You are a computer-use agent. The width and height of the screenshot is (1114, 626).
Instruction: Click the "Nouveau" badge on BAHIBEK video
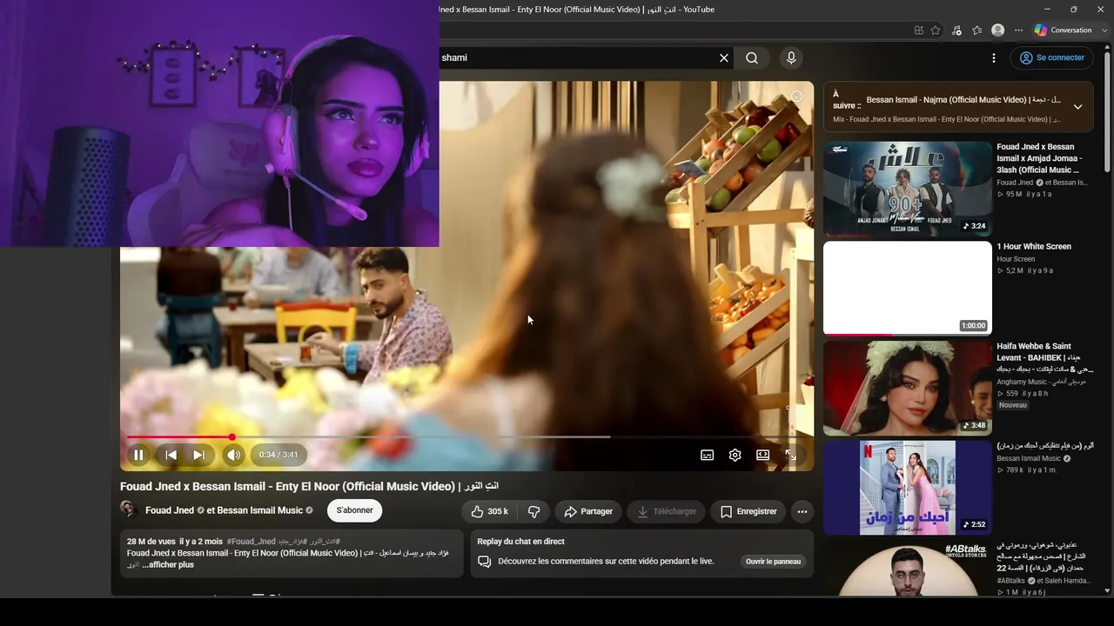(1013, 405)
